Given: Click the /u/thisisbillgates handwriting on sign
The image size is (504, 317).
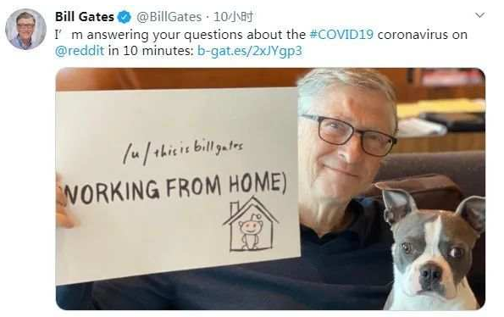Looking at the screenshot, I should pyautogui.click(x=183, y=152).
